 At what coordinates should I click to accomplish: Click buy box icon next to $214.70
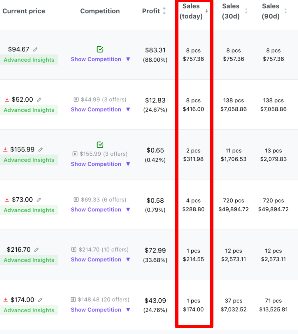tap(73, 249)
